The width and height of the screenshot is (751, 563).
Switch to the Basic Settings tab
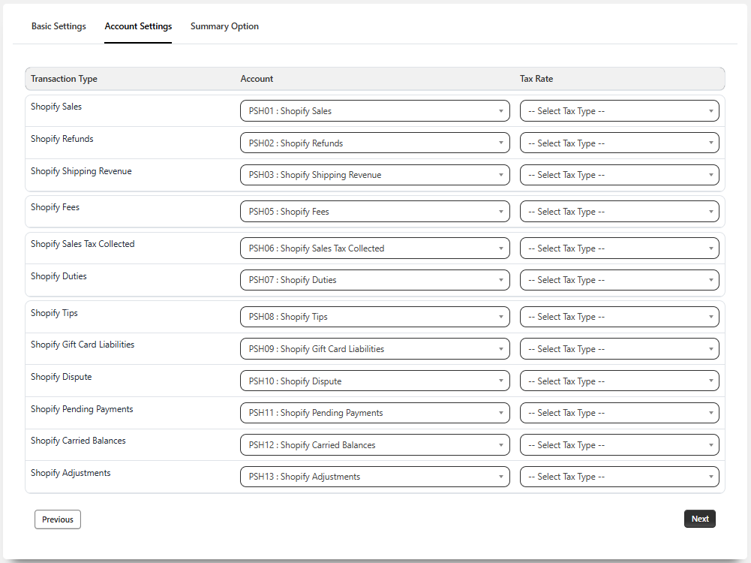coord(59,26)
